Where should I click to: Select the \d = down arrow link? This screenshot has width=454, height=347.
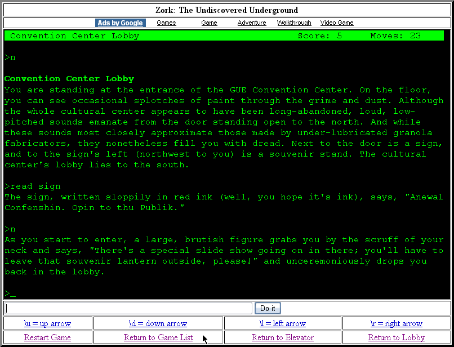[x=158, y=323]
